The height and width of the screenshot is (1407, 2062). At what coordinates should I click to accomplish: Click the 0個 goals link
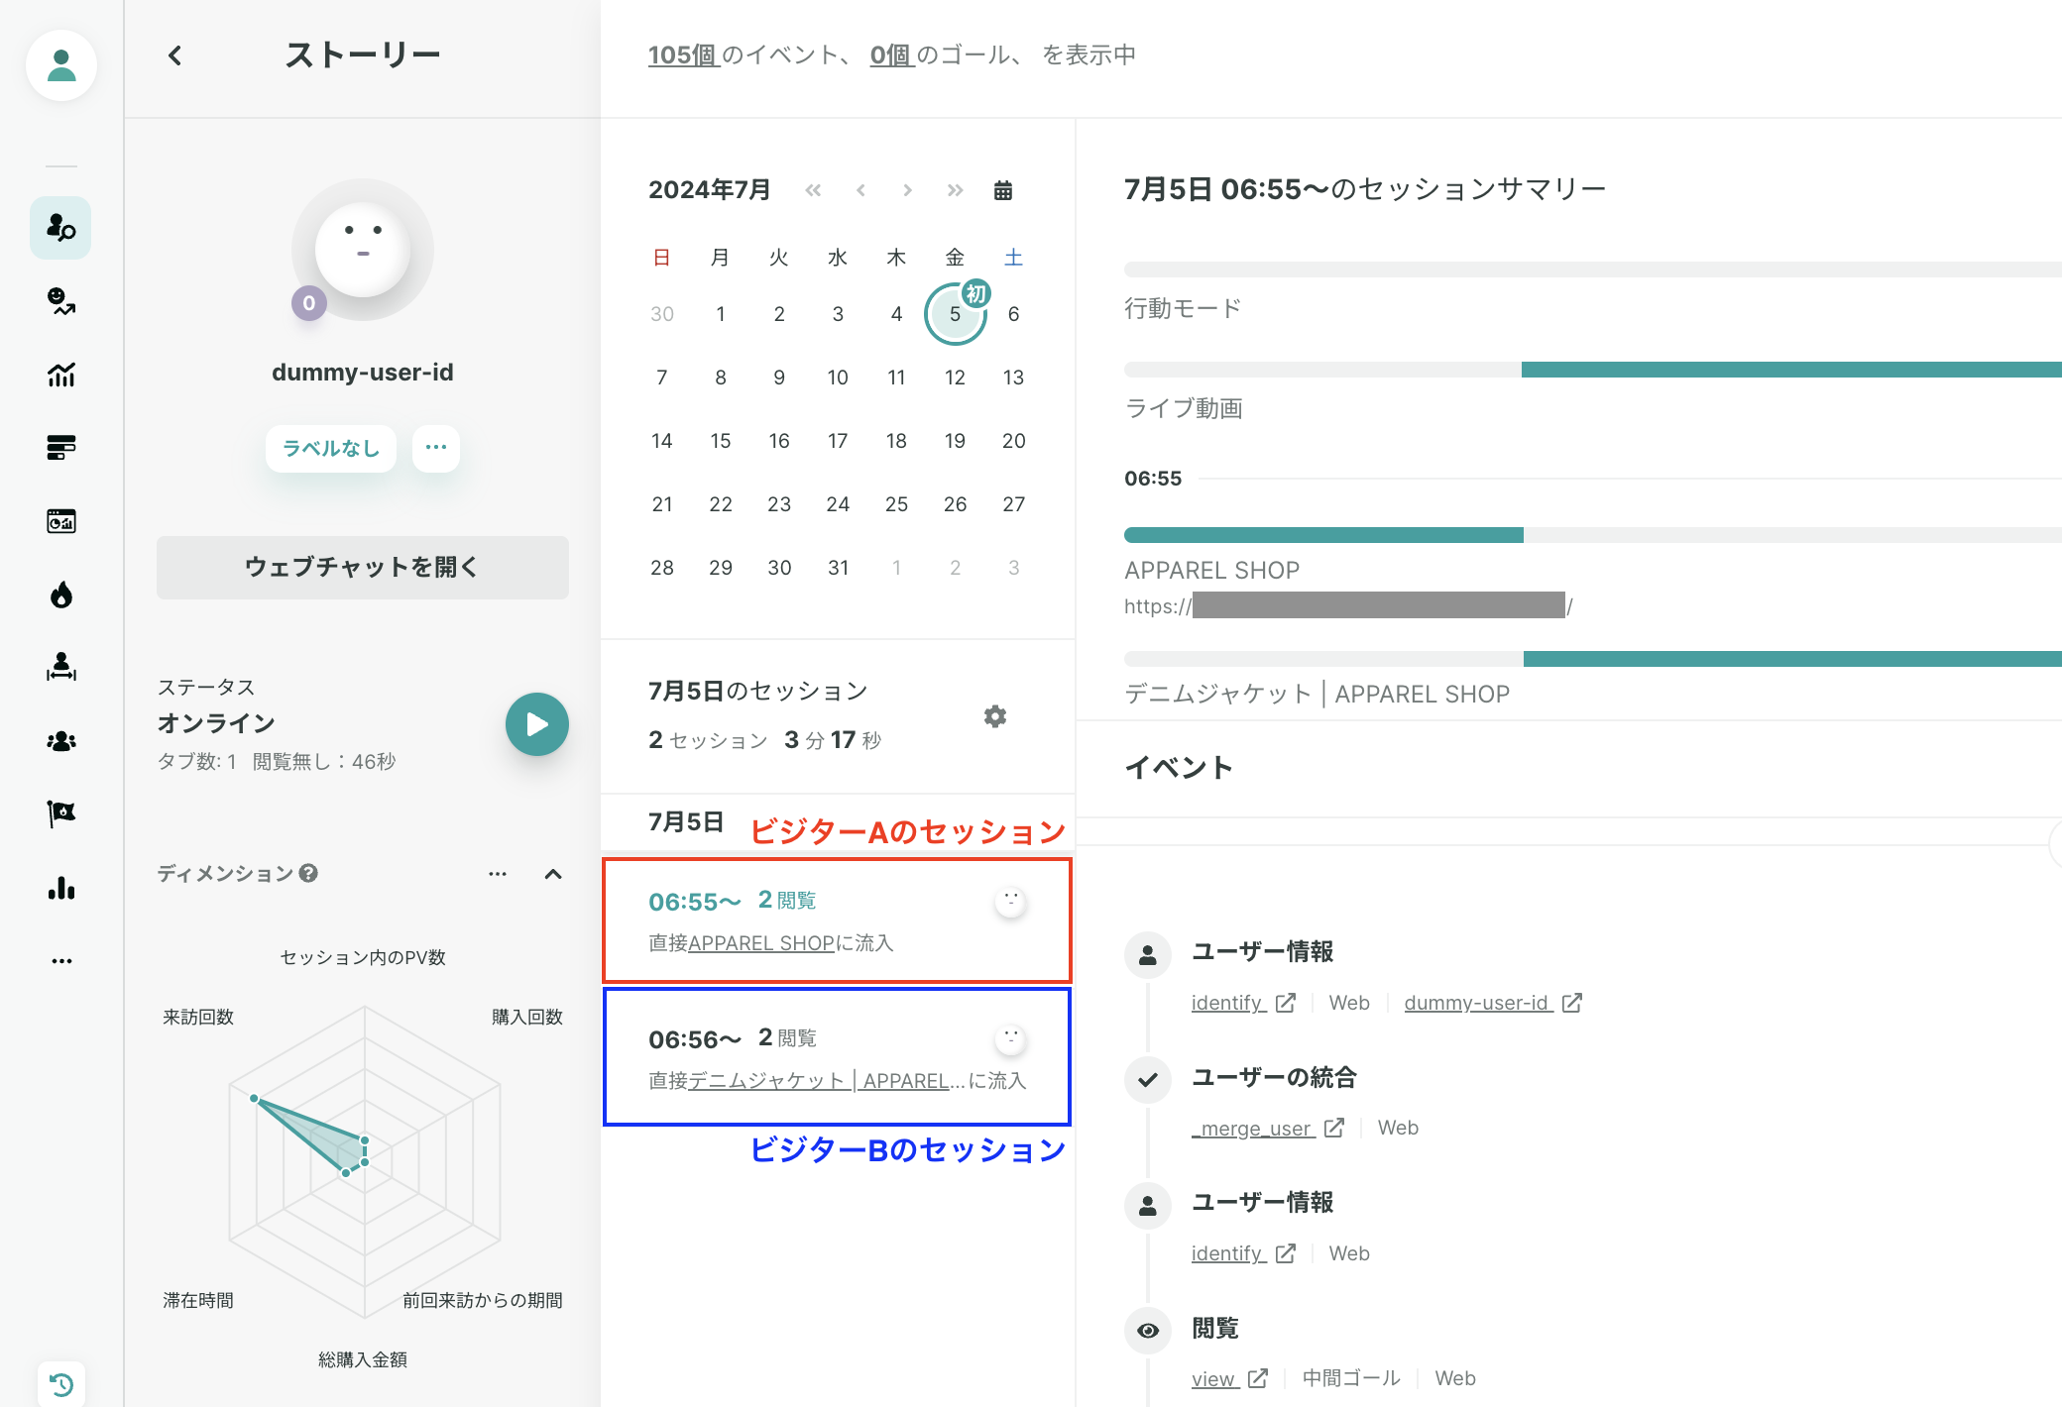tap(891, 55)
